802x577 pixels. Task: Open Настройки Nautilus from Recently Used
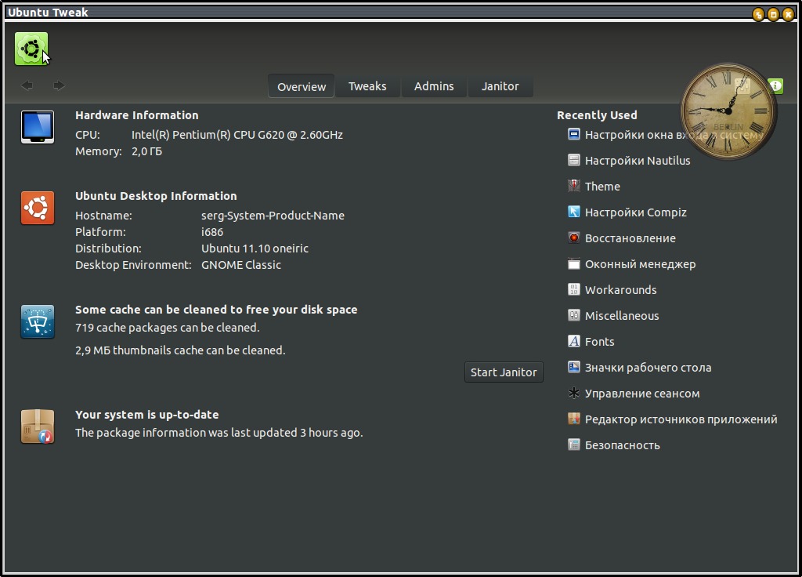(638, 161)
